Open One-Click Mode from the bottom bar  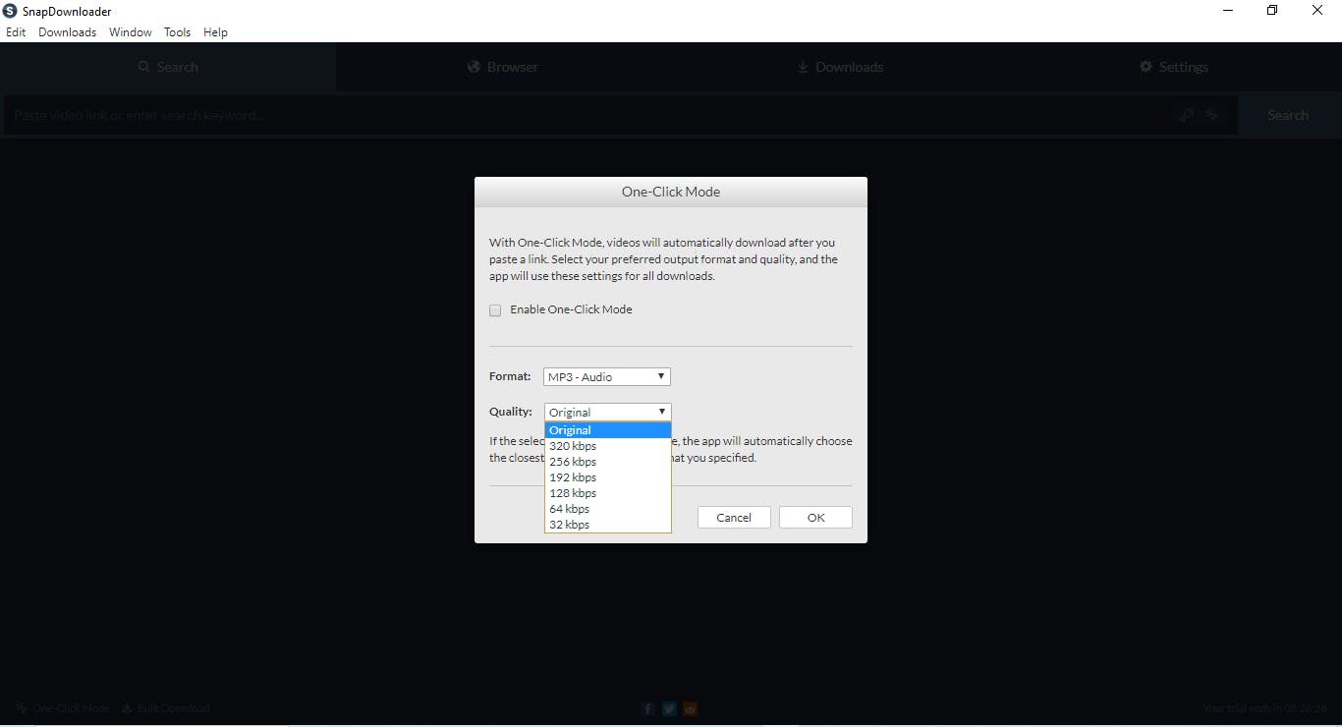[x=63, y=708]
